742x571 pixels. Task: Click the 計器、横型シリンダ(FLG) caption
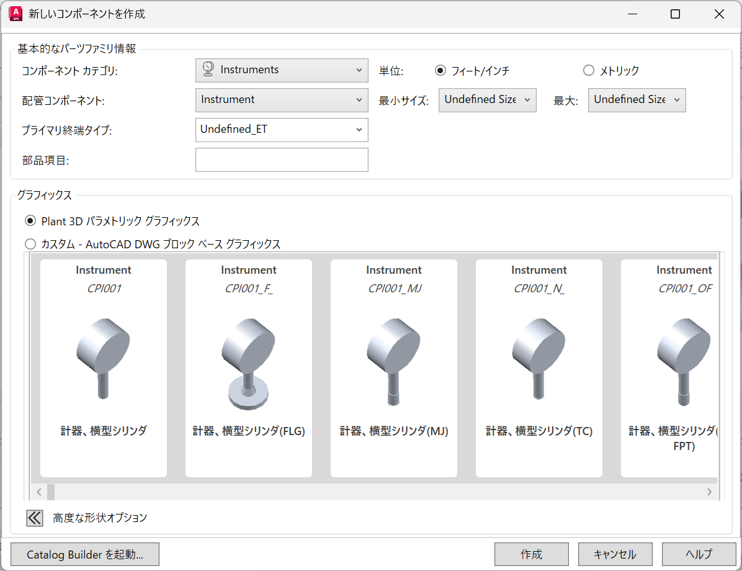(x=248, y=431)
